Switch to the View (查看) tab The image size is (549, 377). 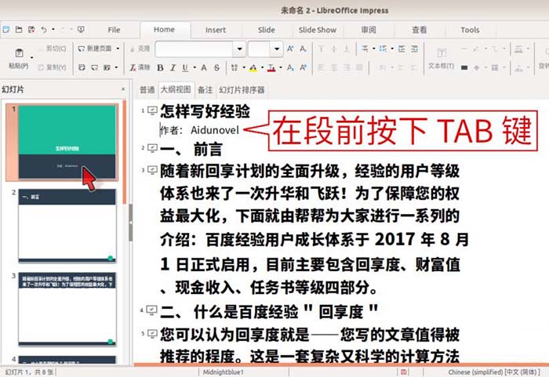click(x=419, y=30)
